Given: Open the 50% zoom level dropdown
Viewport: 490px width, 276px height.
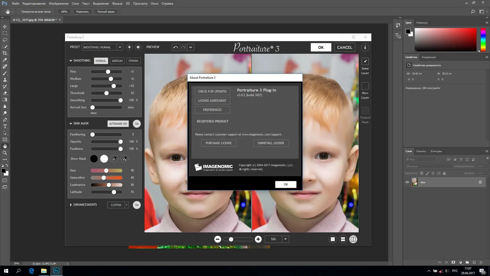Looking at the screenshot, I should point(285,239).
